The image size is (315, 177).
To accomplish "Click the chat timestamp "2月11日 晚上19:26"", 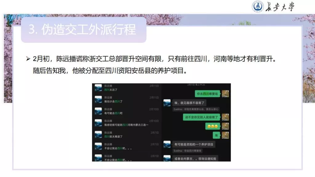I will 196,85.
